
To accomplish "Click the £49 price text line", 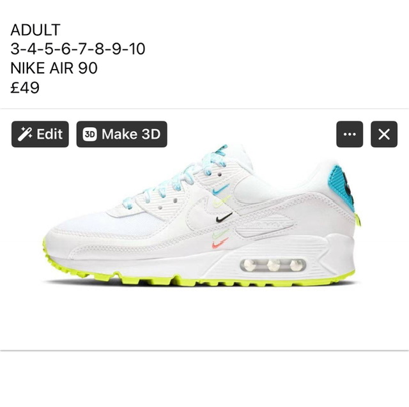I will (x=25, y=88).
